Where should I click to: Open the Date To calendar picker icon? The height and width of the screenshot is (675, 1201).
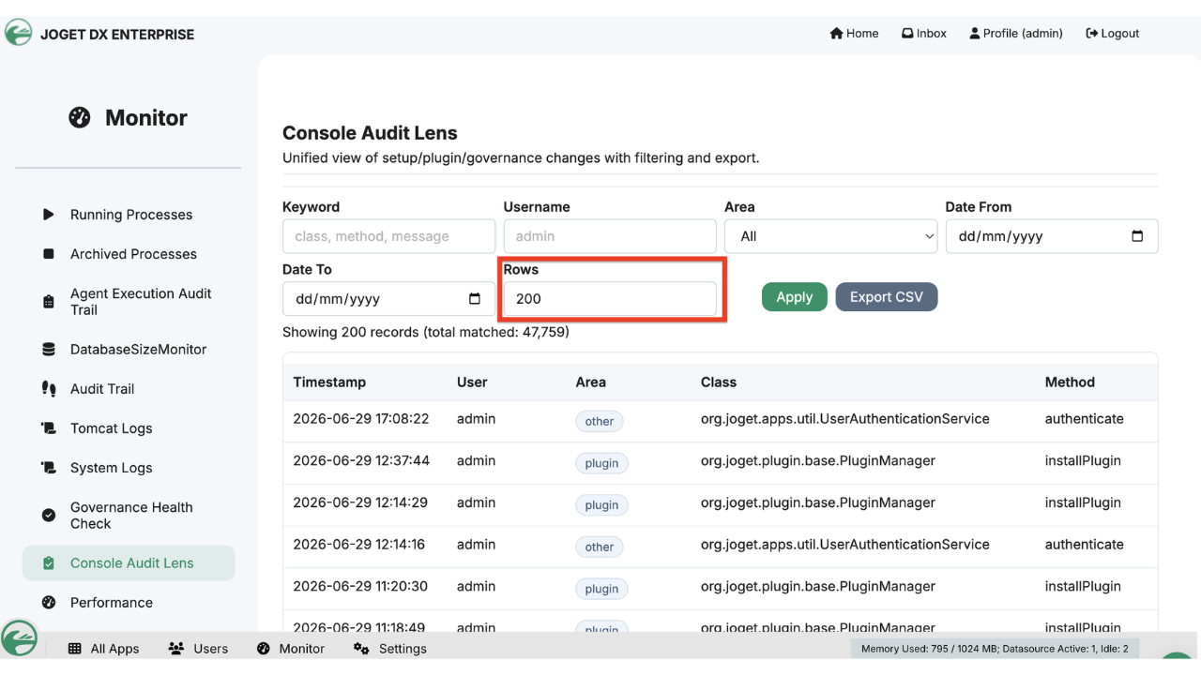[475, 299]
